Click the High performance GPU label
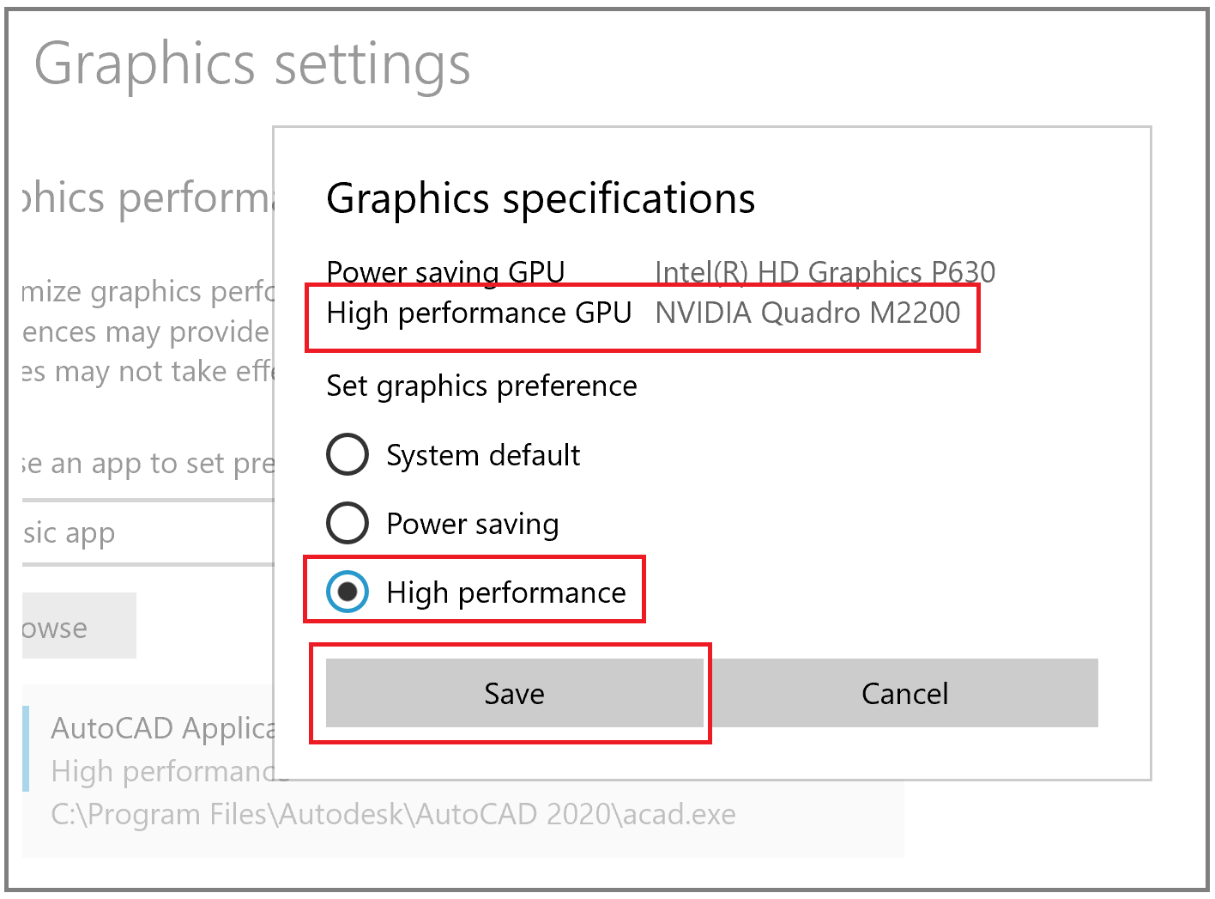This screenshot has height=899, width=1215. (479, 313)
